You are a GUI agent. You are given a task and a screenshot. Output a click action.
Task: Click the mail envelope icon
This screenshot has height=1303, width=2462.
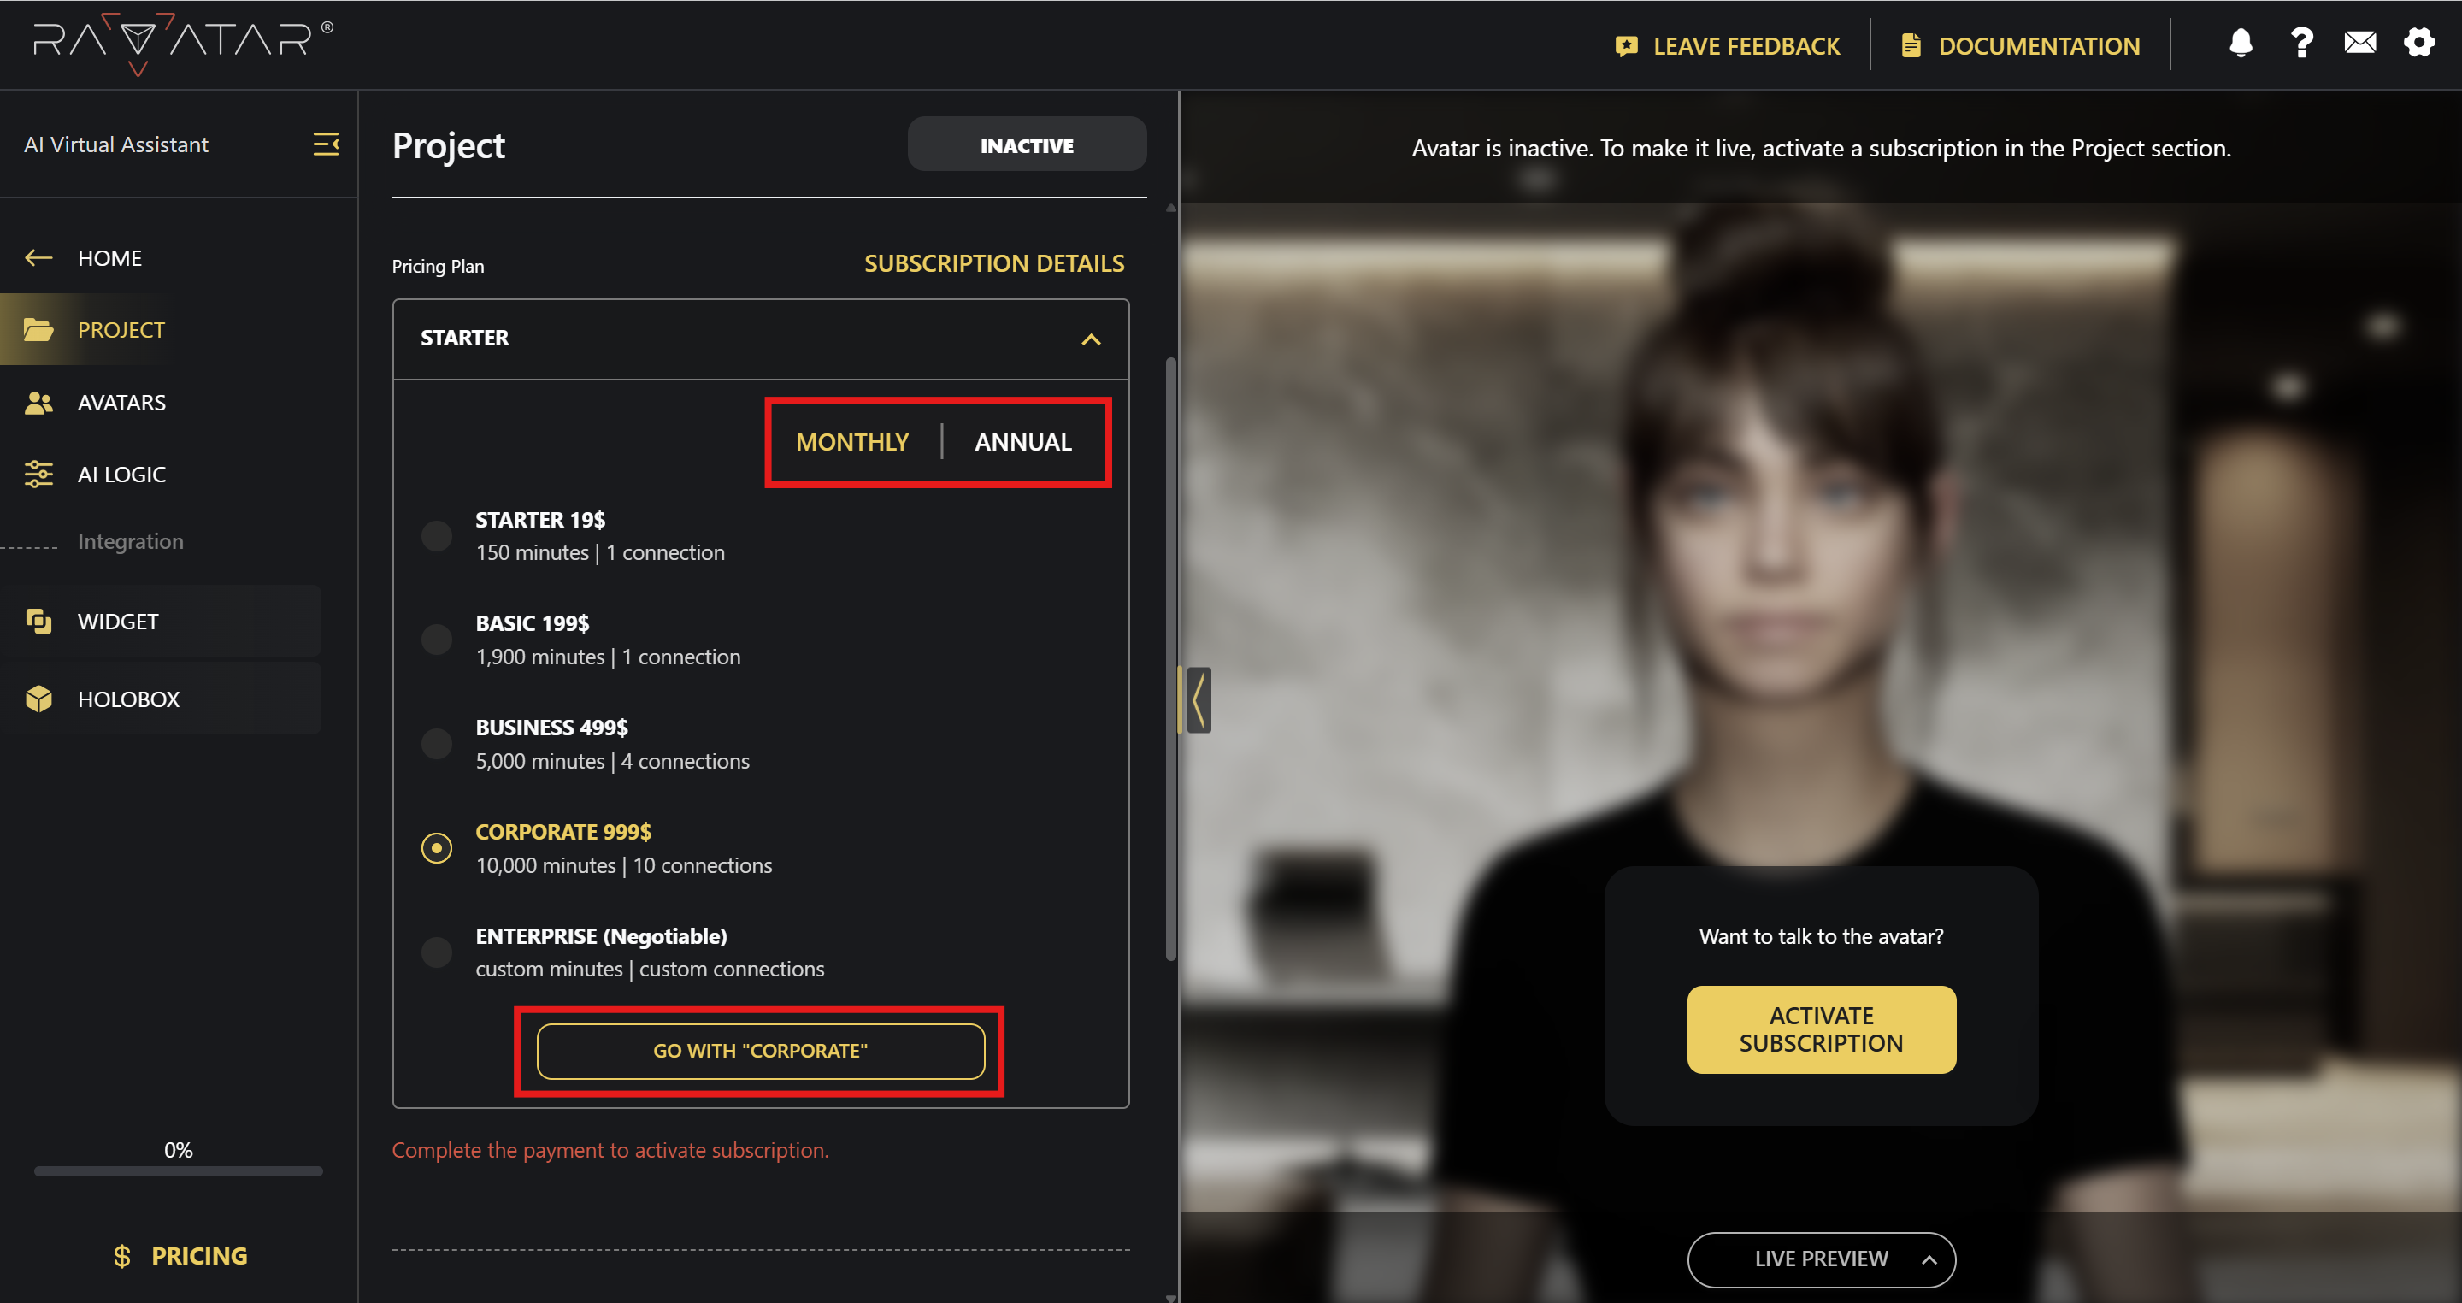[x=2359, y=43]
